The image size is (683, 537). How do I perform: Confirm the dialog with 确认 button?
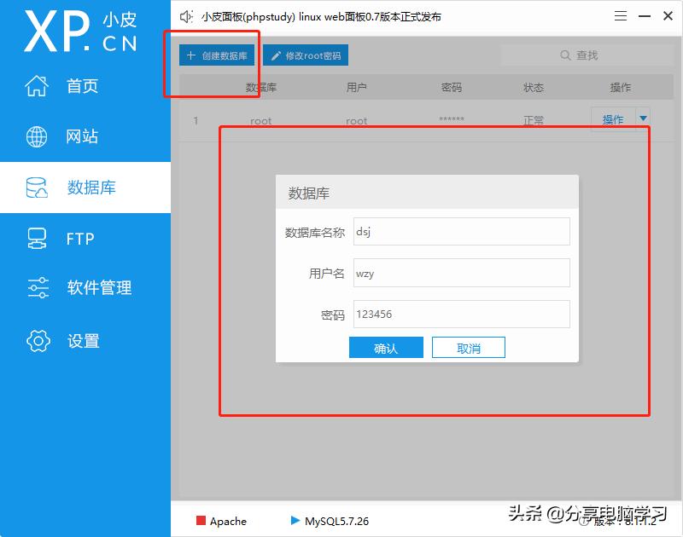point(386,347)
